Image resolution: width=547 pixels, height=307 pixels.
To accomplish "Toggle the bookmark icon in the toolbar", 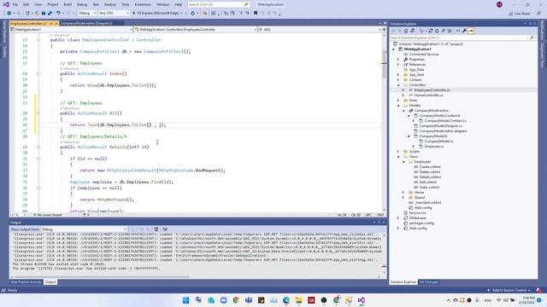I will (x=256, y=13).
